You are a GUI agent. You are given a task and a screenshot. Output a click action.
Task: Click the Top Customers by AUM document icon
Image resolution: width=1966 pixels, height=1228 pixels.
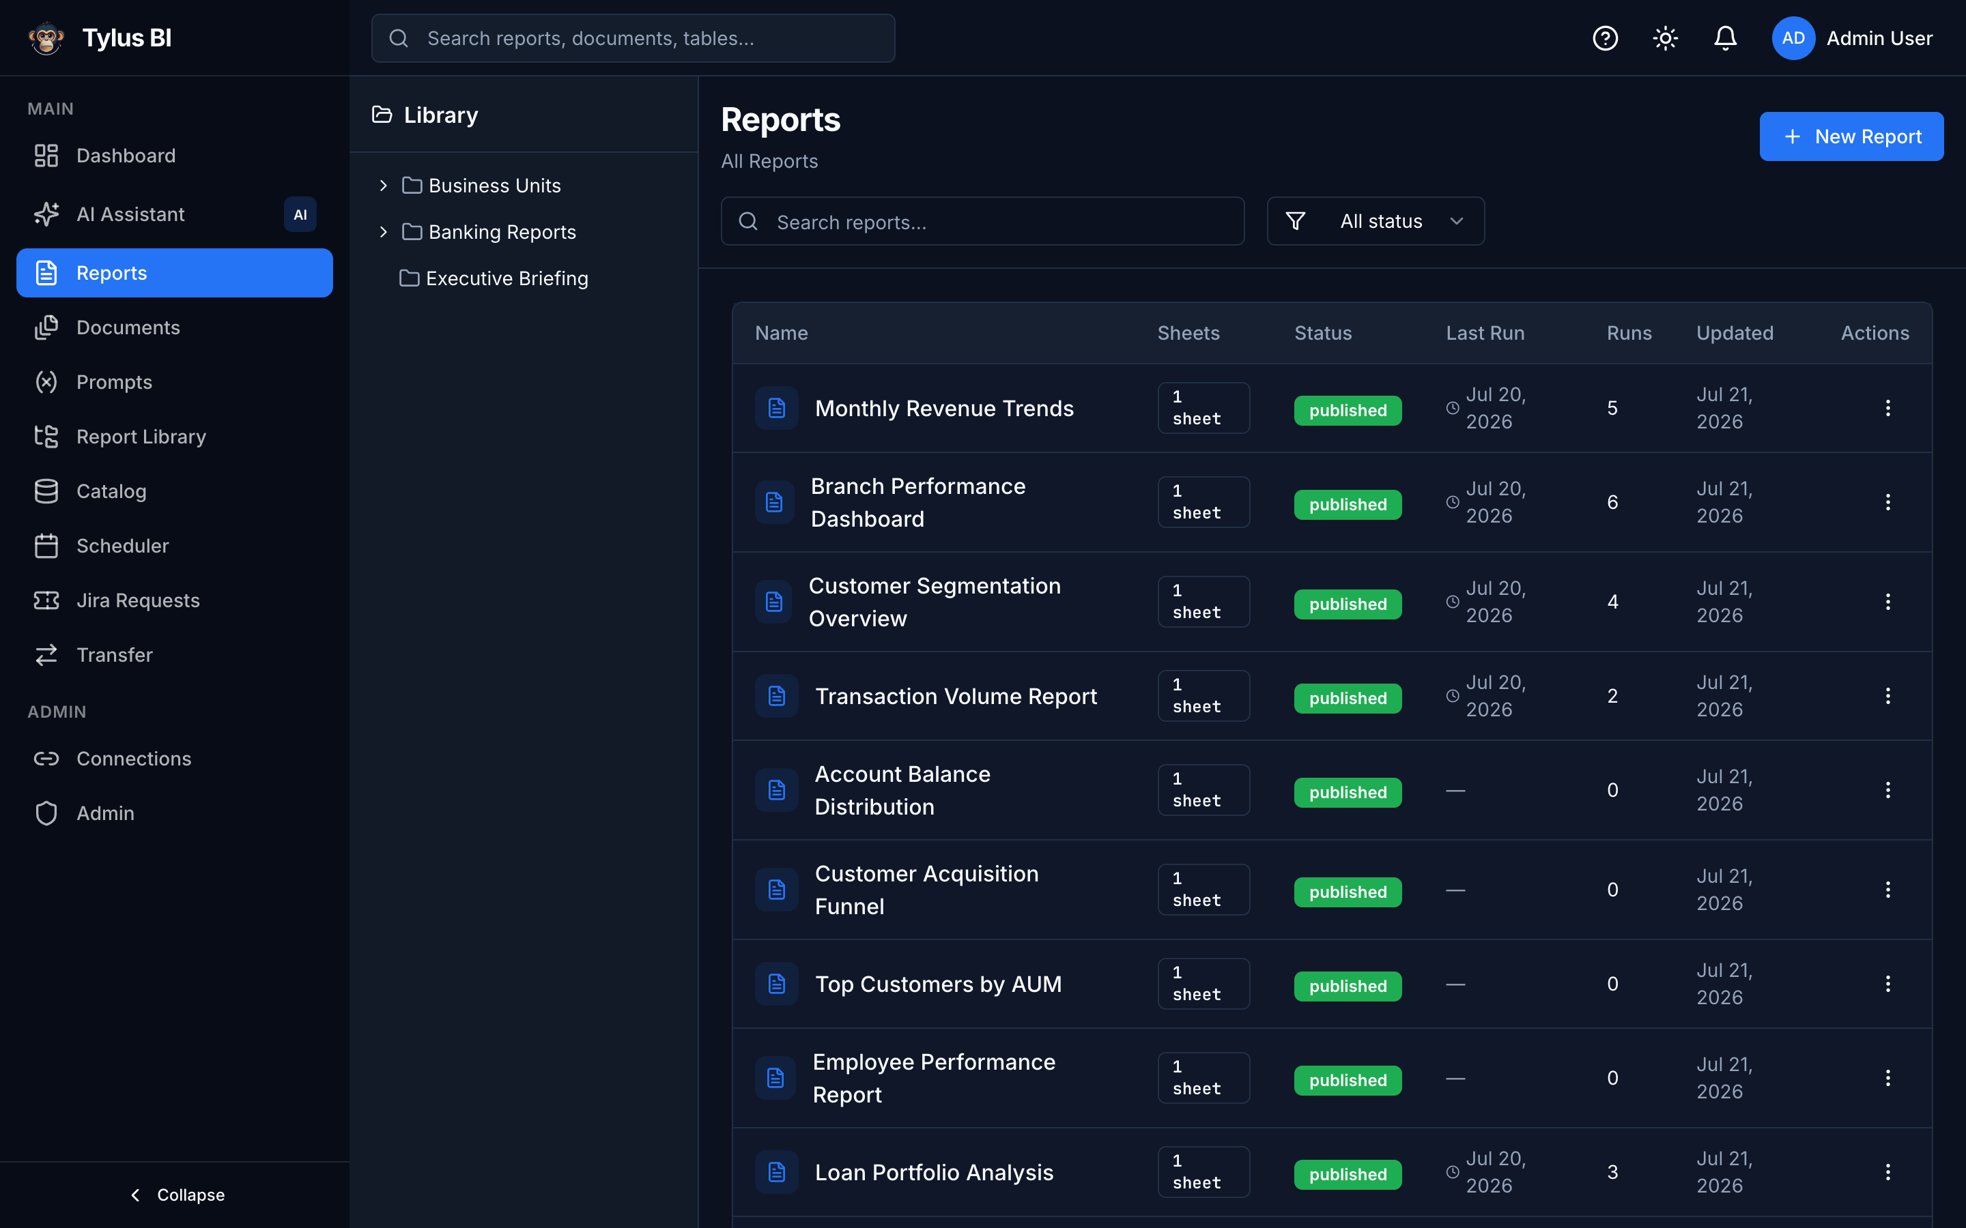[x=777, y=984]
